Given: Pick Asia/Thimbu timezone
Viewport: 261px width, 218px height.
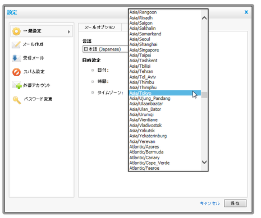Looking at the screenshot, I should coord(164,82).
